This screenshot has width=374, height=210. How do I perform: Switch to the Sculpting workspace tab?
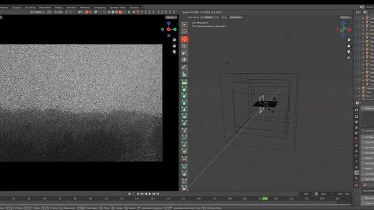tap(16, 8)
